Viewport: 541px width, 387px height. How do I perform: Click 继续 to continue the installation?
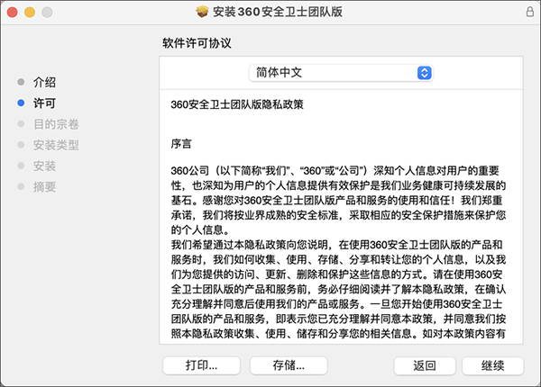click(x=492, y=365)
